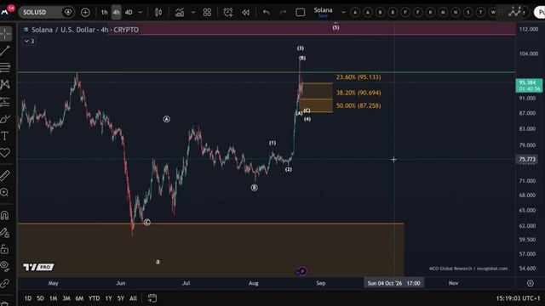The image size is (545, 306).
Task: Switch to the 1h timeframe
Action: pos(104,13)
